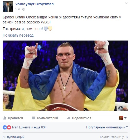Click the Поделиться share button
Screen dimensions: 130x140
[79, 118]
